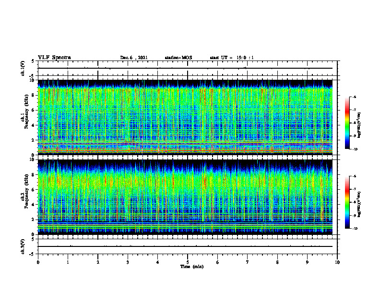Select time axis tick label "6"
Screen dimensions: 380x294
coord(218,262)
